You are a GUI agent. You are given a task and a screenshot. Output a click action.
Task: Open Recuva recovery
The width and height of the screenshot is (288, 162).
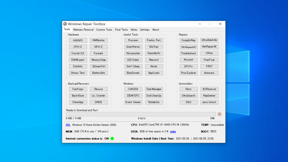point(99,89)
